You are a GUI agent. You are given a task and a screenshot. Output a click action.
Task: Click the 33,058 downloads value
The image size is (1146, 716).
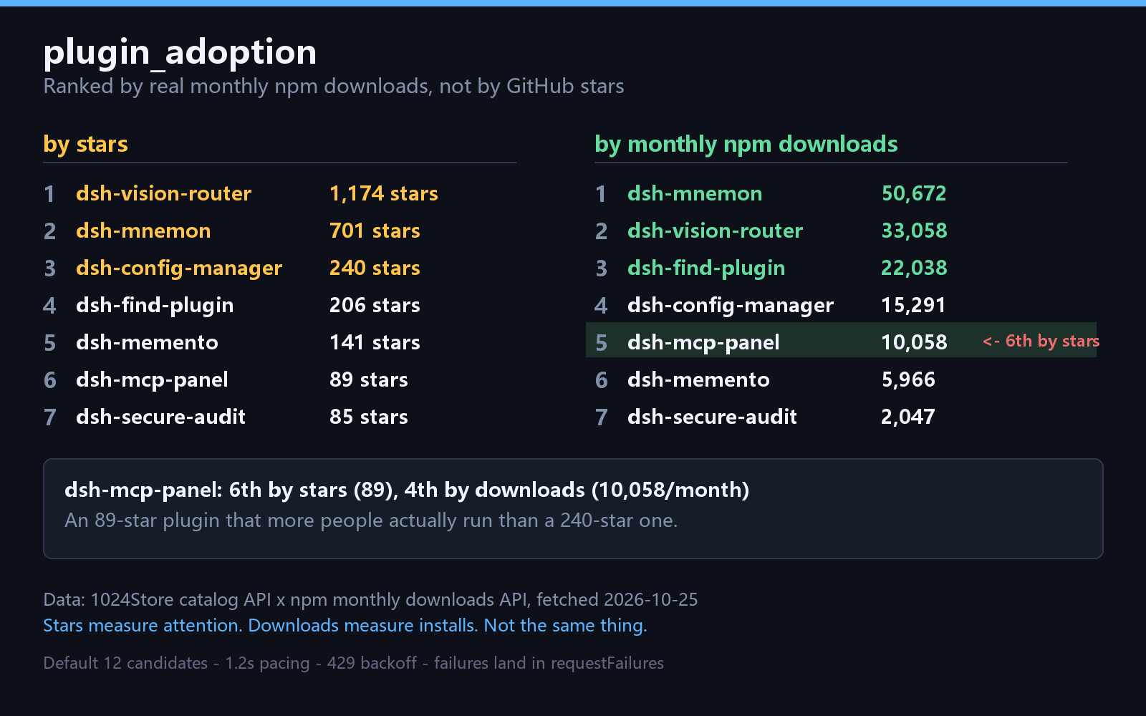(x=914, y=231)
